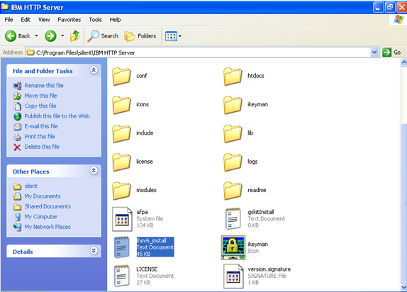Open the Forward history dropdown arrow

coord(62,36)
